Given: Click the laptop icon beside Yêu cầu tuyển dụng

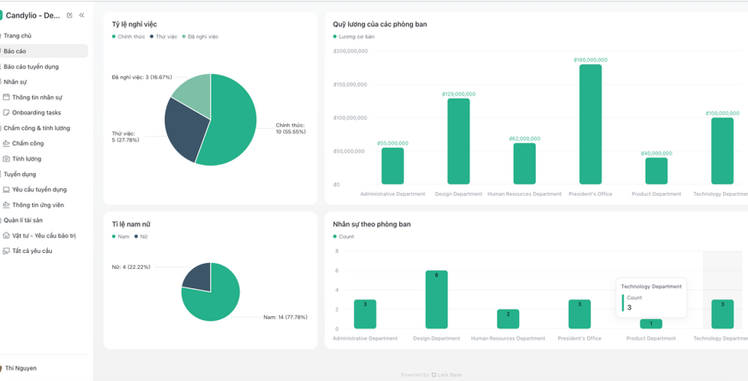Looking at the screenshot, I should 6,190.
